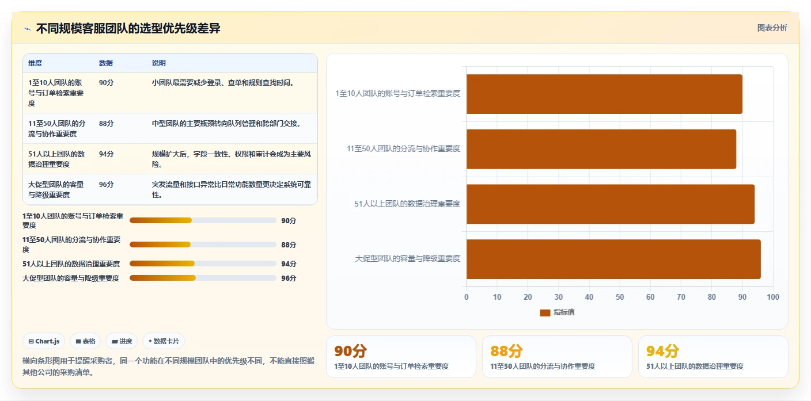Image resolution: width=811 pixels, height=401 pixels.
Task: Click table cell 大促型团队的容量与降级重要度
Action: point(56,190)
